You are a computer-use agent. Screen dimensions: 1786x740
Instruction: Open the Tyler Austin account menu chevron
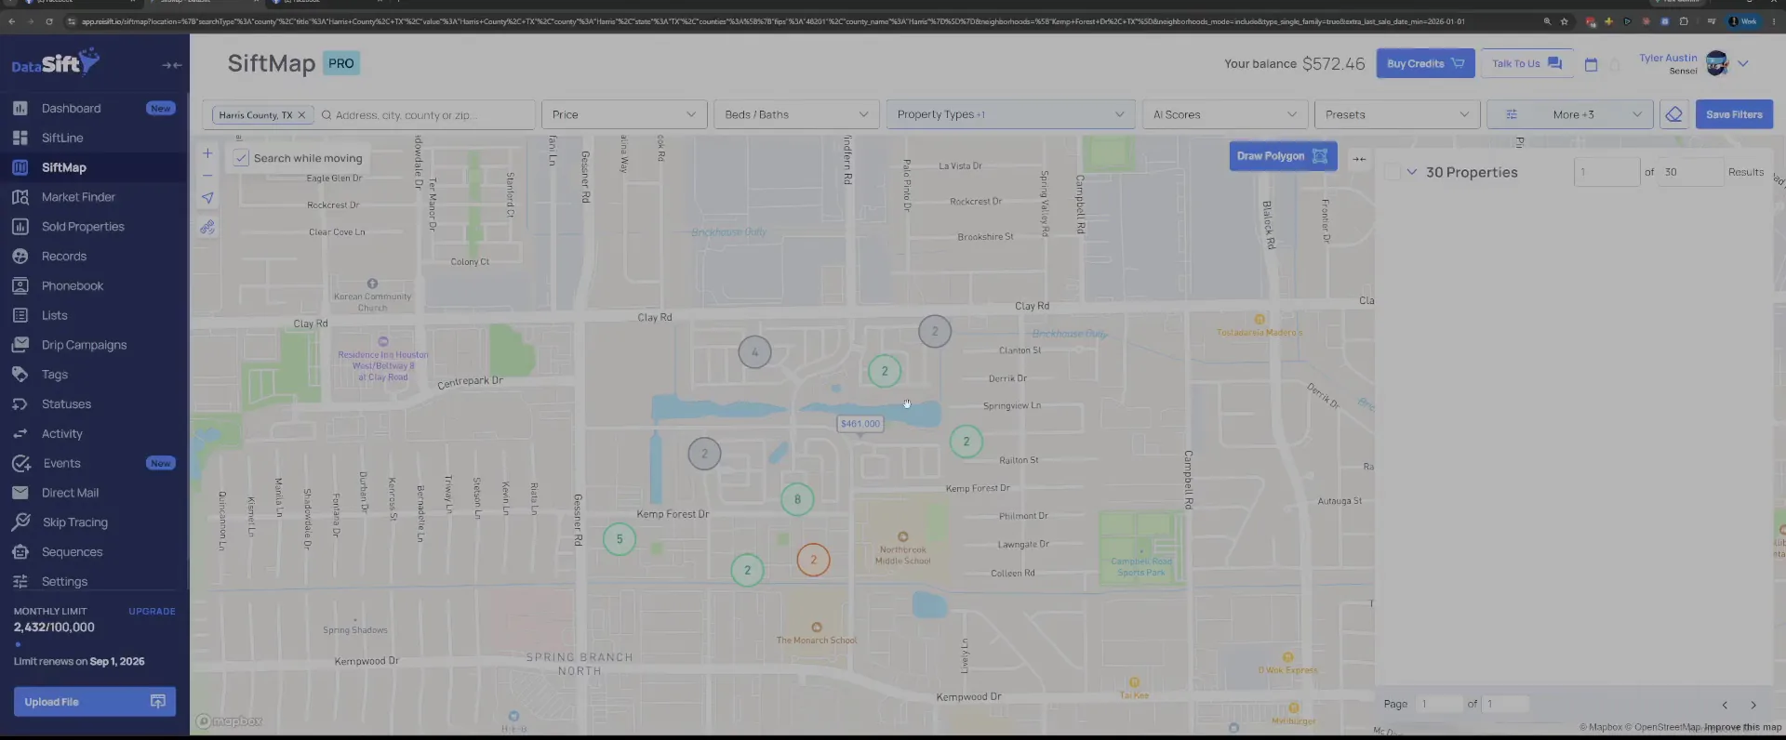coord(1743,64)
